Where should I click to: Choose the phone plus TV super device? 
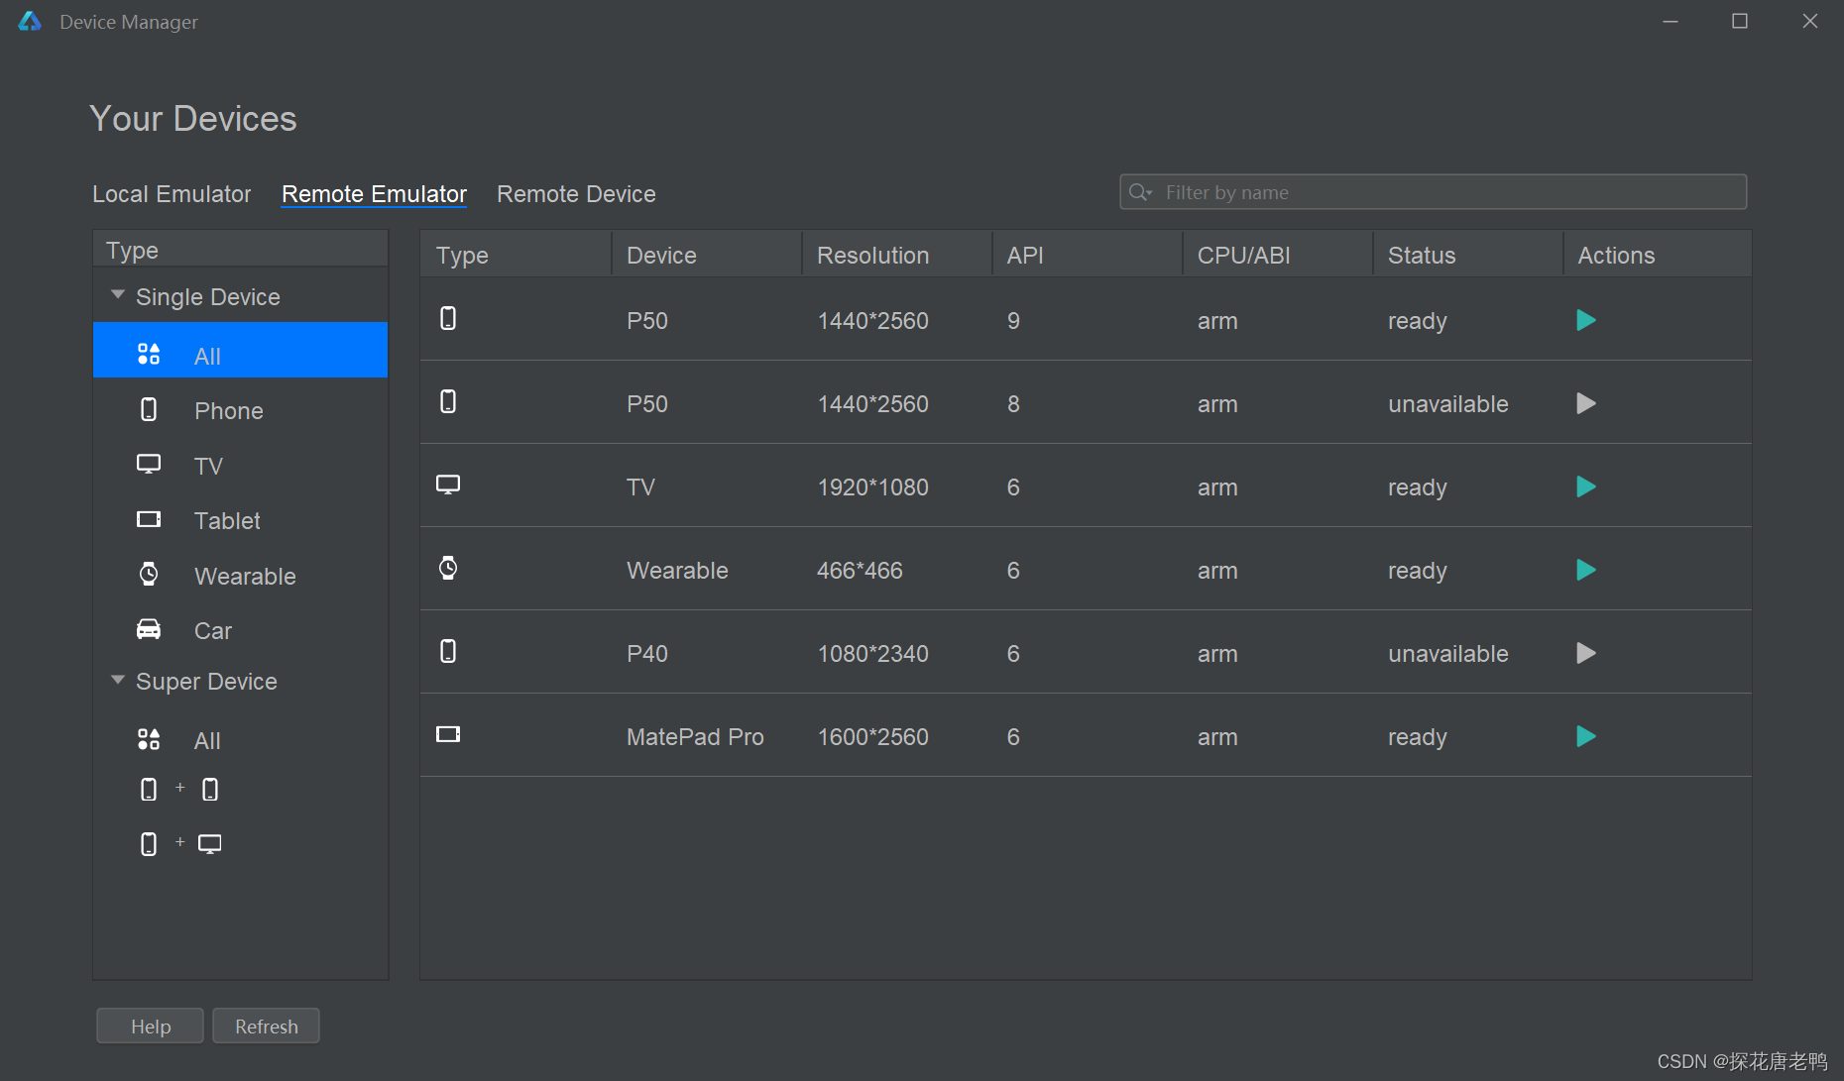pos(179,844)
